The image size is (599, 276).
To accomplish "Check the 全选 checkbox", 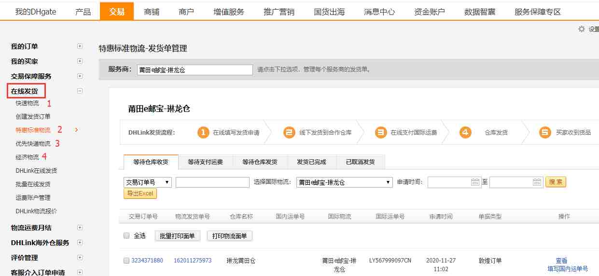I will (126, 236).
